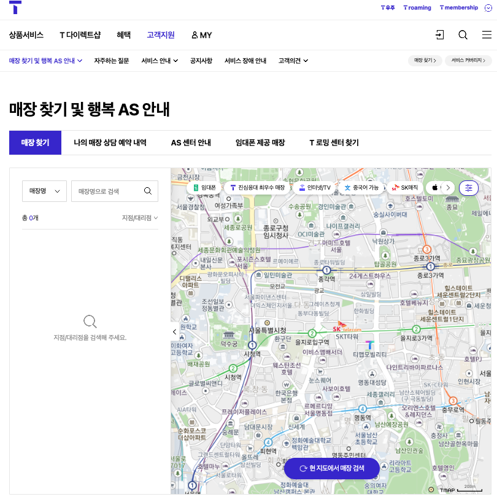This screenshot has height=502, width=497.
Task: Toggle the 임대폰 filter chip
Action: click(x=205, y=188)
